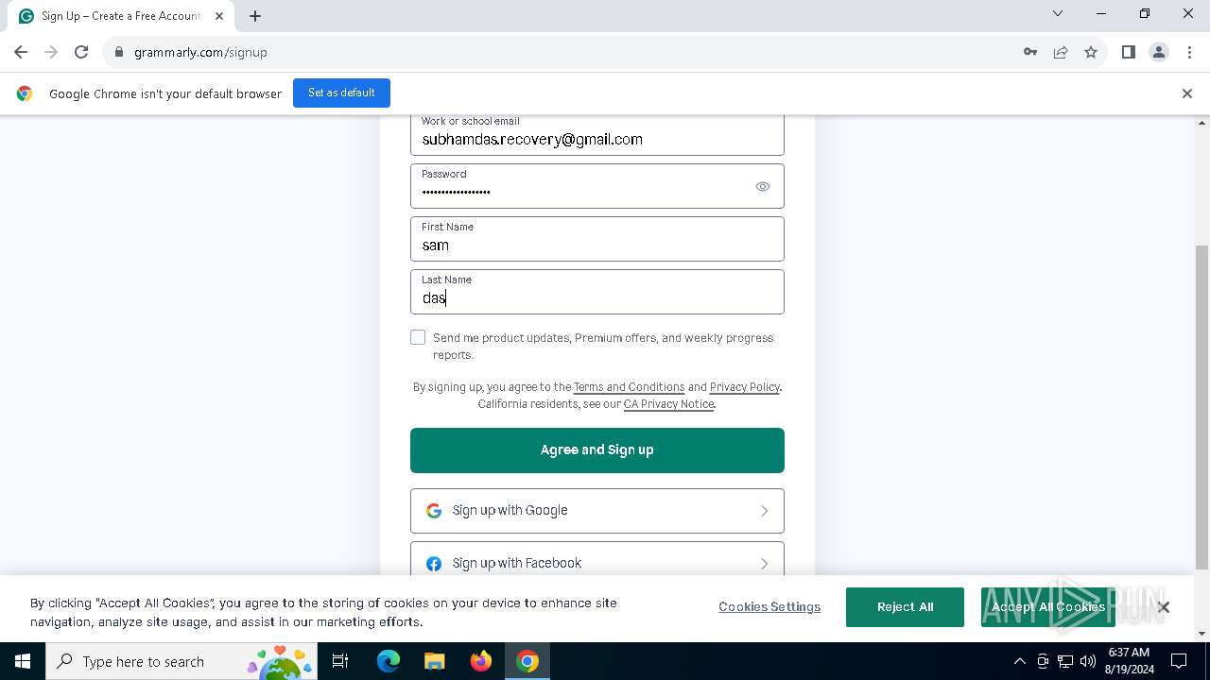
Task: Open Chrome profile avatar
Action: tap(1159, 52)
